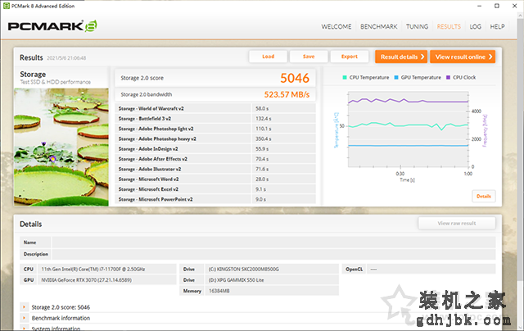This screenshot has height=331, width=524.
Task: Select the Battlefield 3 v2 row
Action: click(215, 118)
